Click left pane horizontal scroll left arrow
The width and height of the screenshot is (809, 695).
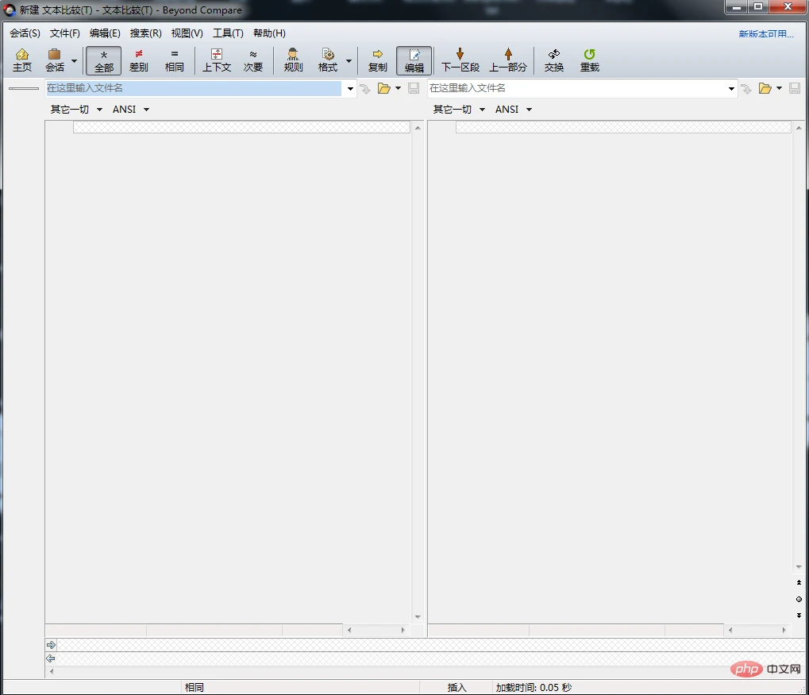pos(349,630)
